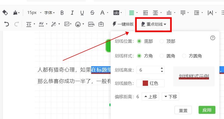Redo the last action
The height and width of the screenshot is (119, 224).
click(17, 24)
